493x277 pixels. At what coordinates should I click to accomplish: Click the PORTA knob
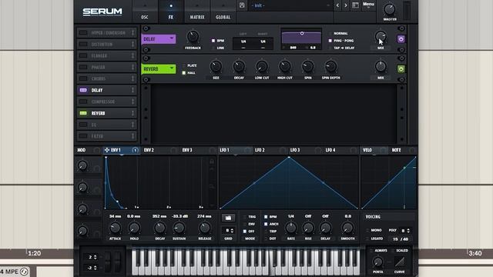click(377, 262)
